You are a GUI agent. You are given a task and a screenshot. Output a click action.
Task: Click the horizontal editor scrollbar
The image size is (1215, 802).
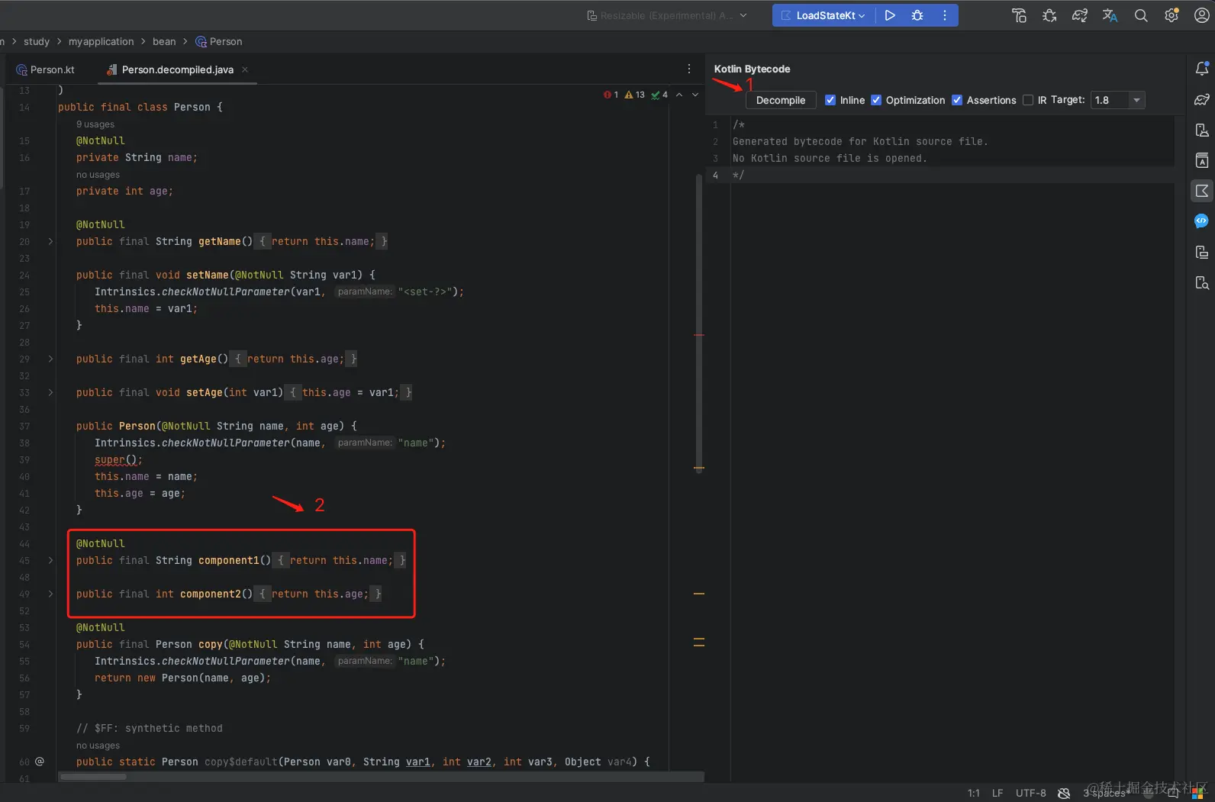click(93, 777)
